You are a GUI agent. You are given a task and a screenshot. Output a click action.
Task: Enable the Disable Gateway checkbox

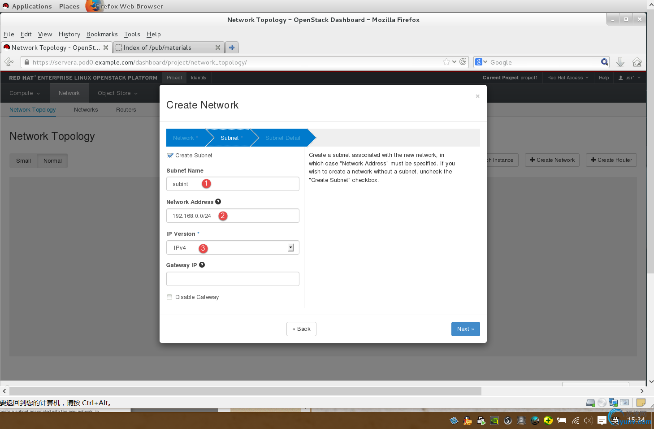(169, 297)
